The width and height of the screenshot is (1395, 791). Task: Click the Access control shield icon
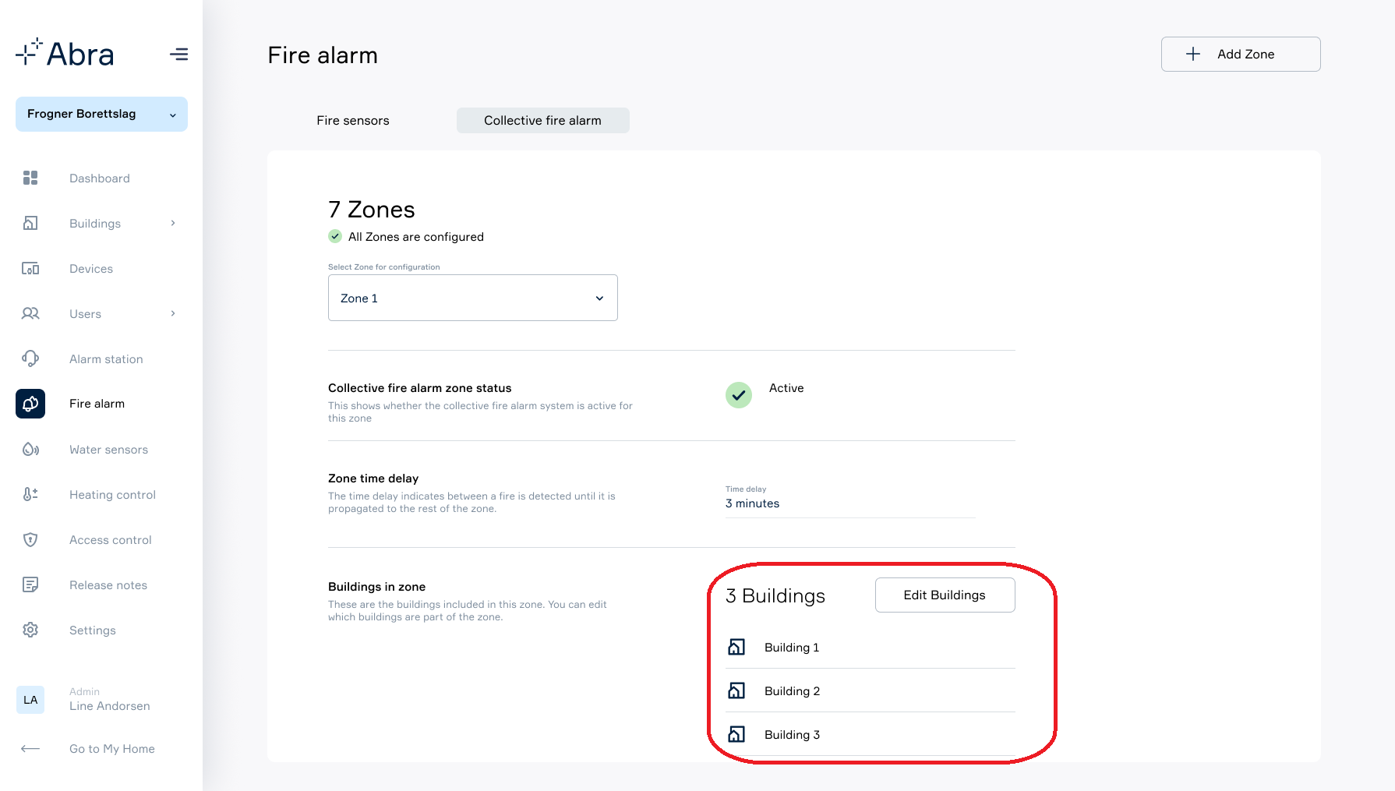click(30, 539)
